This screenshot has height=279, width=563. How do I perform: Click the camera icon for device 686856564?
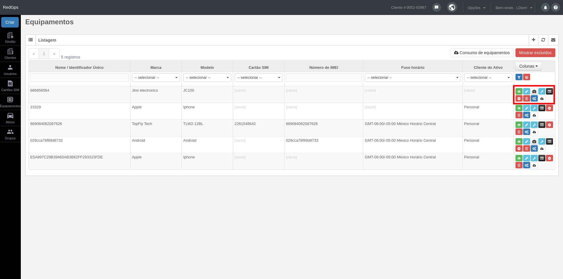click(534, 92)
